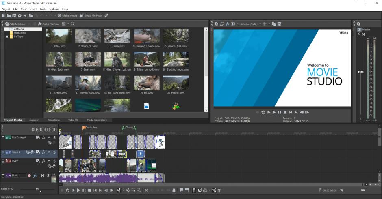
Task: Click the Copy icon in the main toolbar
Action: pos(31,15)
